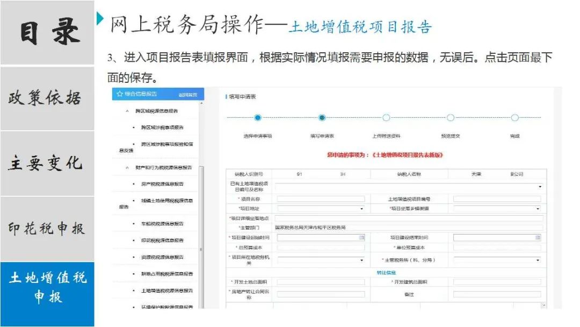Go to 印花税申报 section tab
The width and height of the screenshot is (580, 327).
47,229
